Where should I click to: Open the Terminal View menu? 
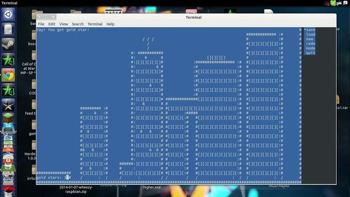click(63, 24)
